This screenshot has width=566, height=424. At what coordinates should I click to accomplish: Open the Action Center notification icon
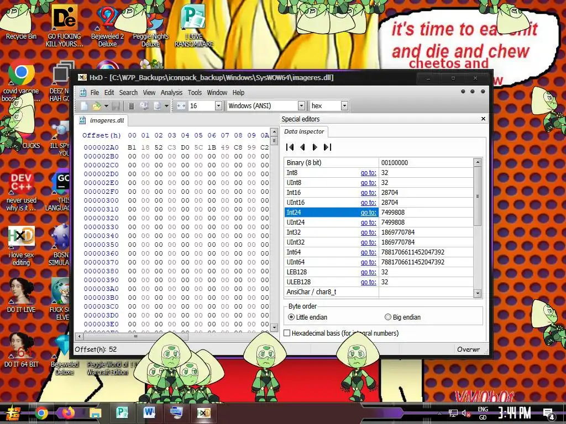(x=549, y=413)
